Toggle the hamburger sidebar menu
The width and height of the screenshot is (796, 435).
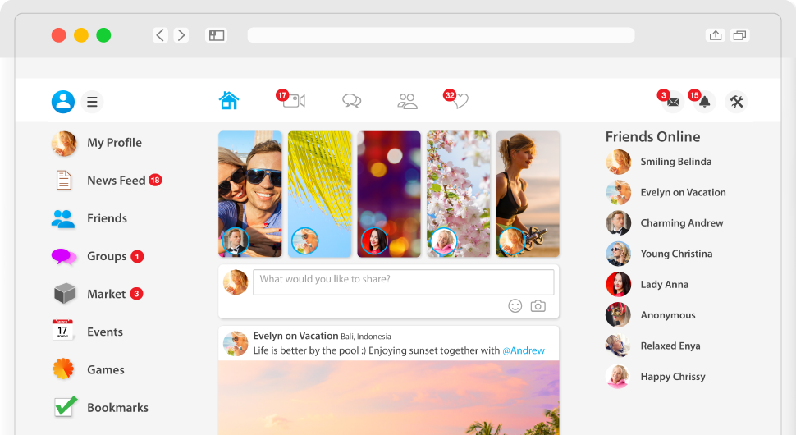point(92,102)
